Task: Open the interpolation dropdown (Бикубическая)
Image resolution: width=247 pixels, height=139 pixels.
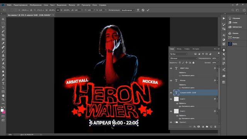Action: point(128,10)
